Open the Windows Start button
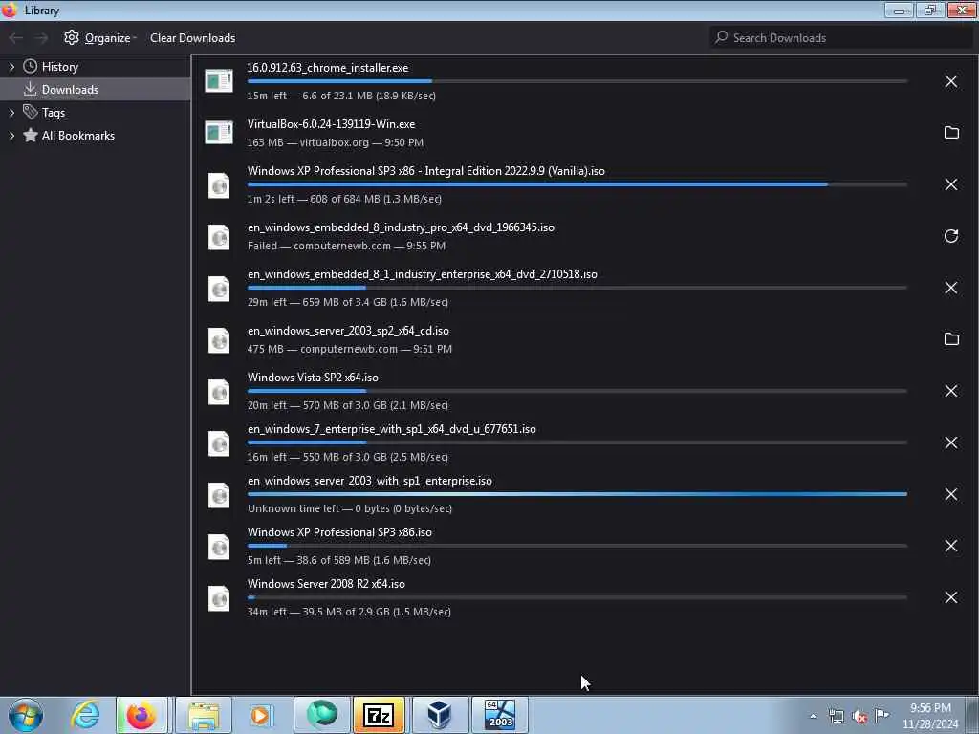 pos(26,715)
